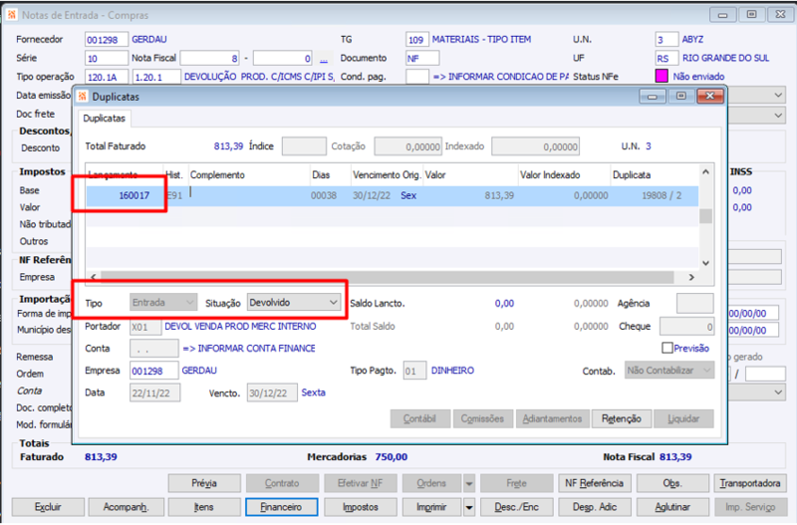797x525 pixels.
Task: Click the Liquidar button
Action: 683,418
